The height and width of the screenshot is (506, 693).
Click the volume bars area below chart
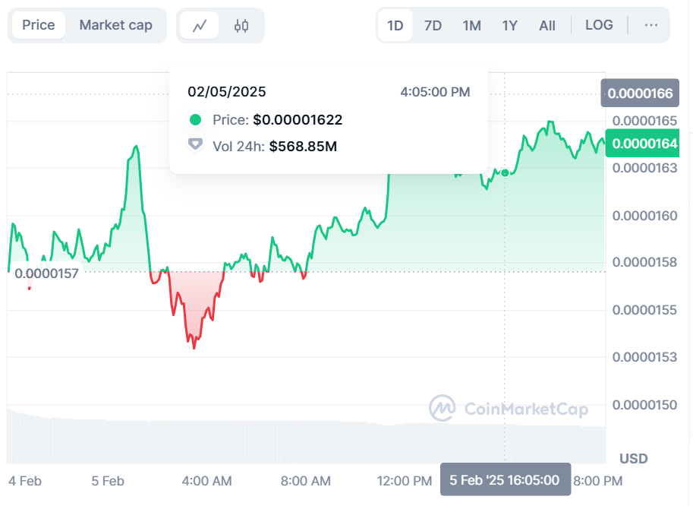304,439
